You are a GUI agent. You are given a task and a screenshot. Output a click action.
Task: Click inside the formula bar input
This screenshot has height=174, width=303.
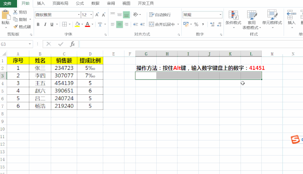(191, 44)
